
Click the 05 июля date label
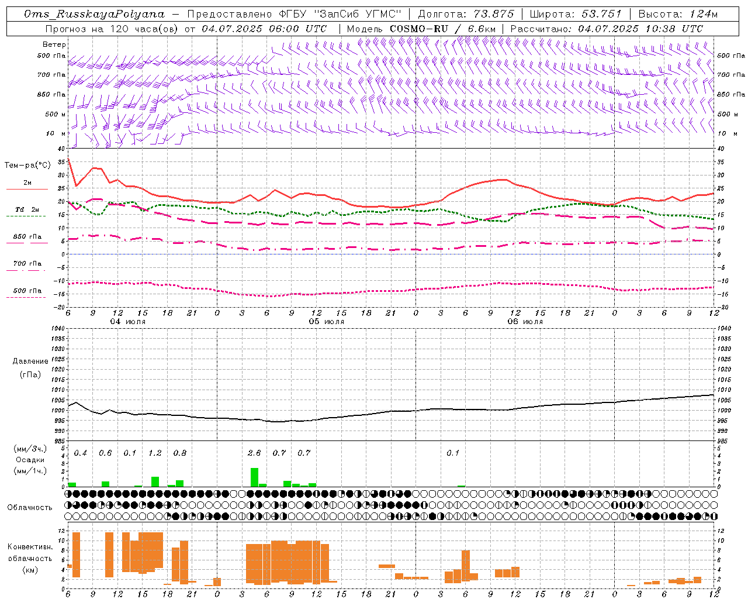[327, 322]
